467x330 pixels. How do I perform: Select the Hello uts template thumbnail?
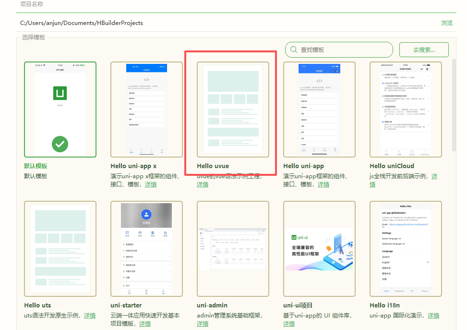tap(60, 248)
